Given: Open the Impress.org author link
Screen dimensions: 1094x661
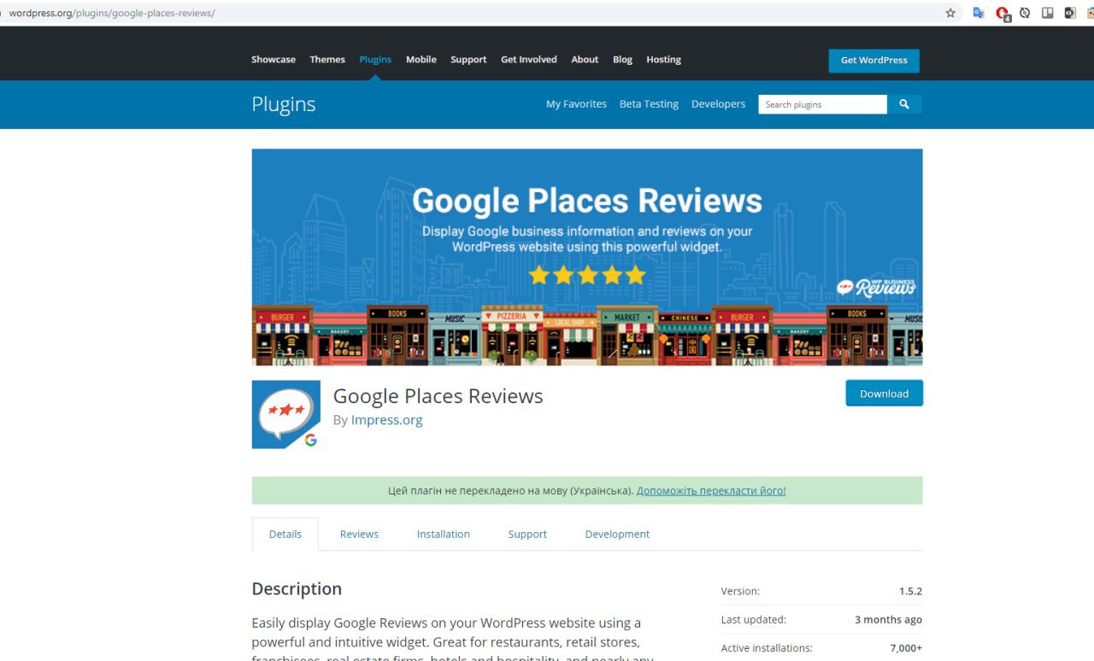Looking at the screenshot, I should tap(386, 420).
